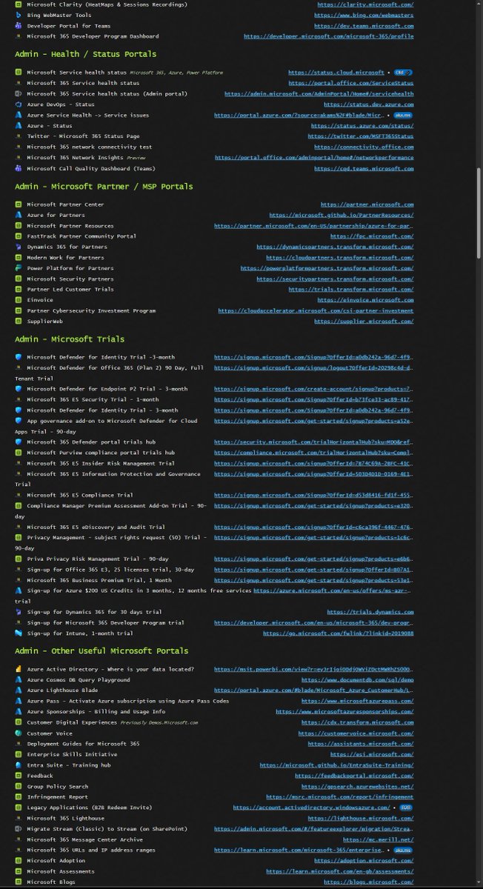Click the Power BI icon beside Azure Active Directory data location
483x889 pixels.
pyautogui.click(x=19, y=669)
